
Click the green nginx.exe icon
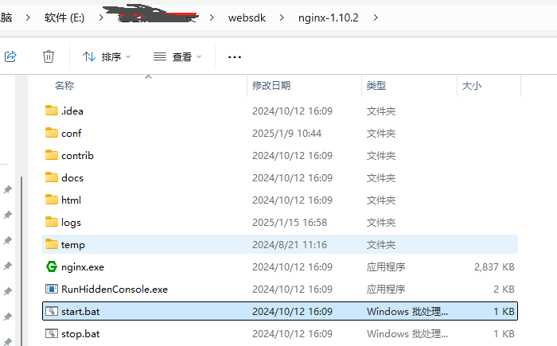pos(52,266)
